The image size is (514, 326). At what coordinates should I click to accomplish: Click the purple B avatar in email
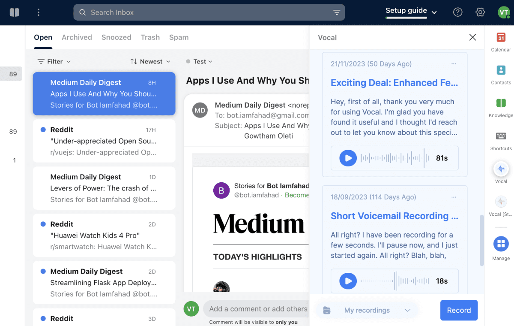(x=221, y=190)
